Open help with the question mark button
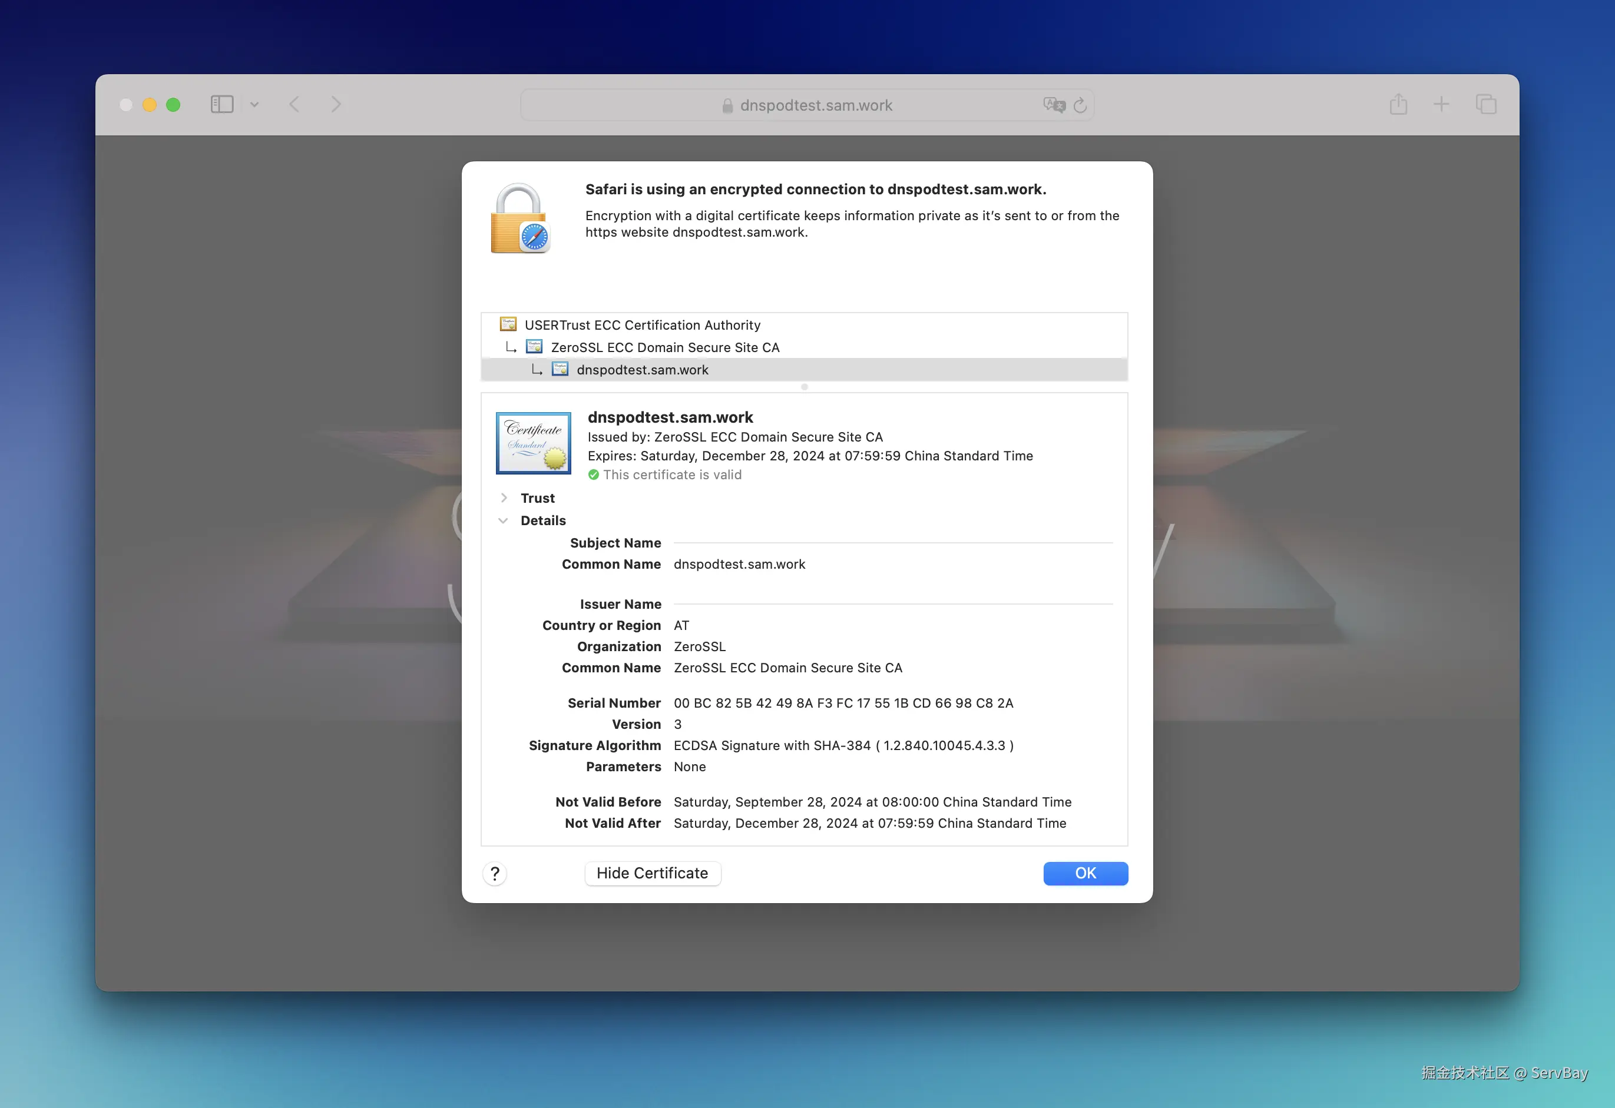 click(x=495, y=873)
